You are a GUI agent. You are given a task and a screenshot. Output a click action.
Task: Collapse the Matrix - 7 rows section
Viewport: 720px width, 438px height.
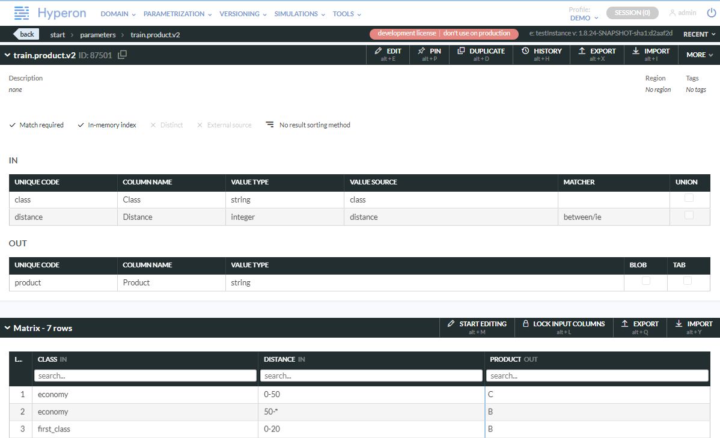coord(7,328)
